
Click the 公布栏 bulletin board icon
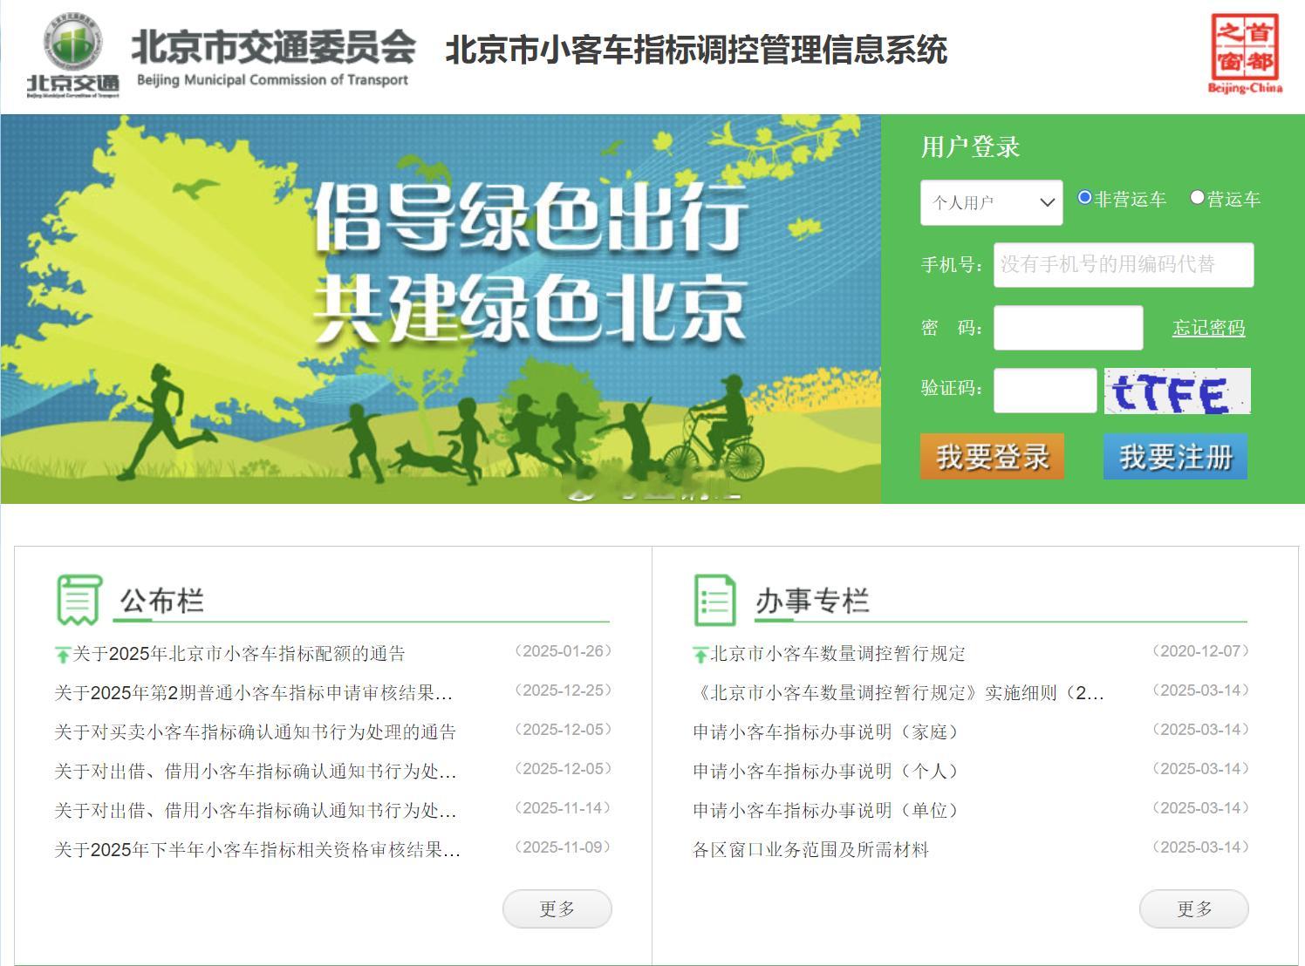pos(79,600)
